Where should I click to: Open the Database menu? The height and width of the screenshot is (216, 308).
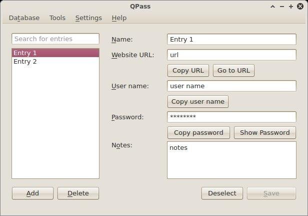(24, 18)
